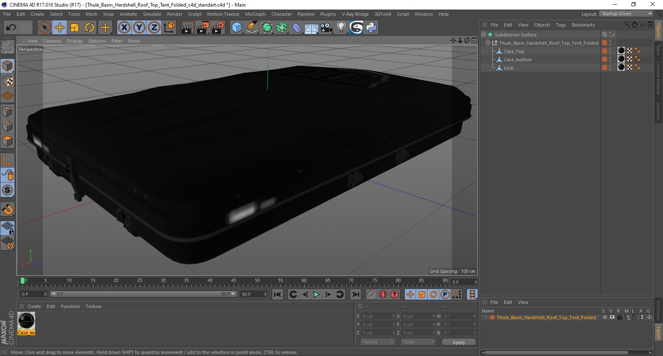Click the Undo arrow icon
The height and width of the screenshot is (356, 663).
pos(11,28)
